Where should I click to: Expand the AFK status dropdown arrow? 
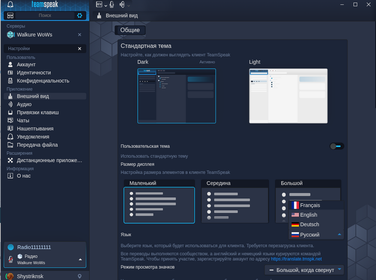106,5
